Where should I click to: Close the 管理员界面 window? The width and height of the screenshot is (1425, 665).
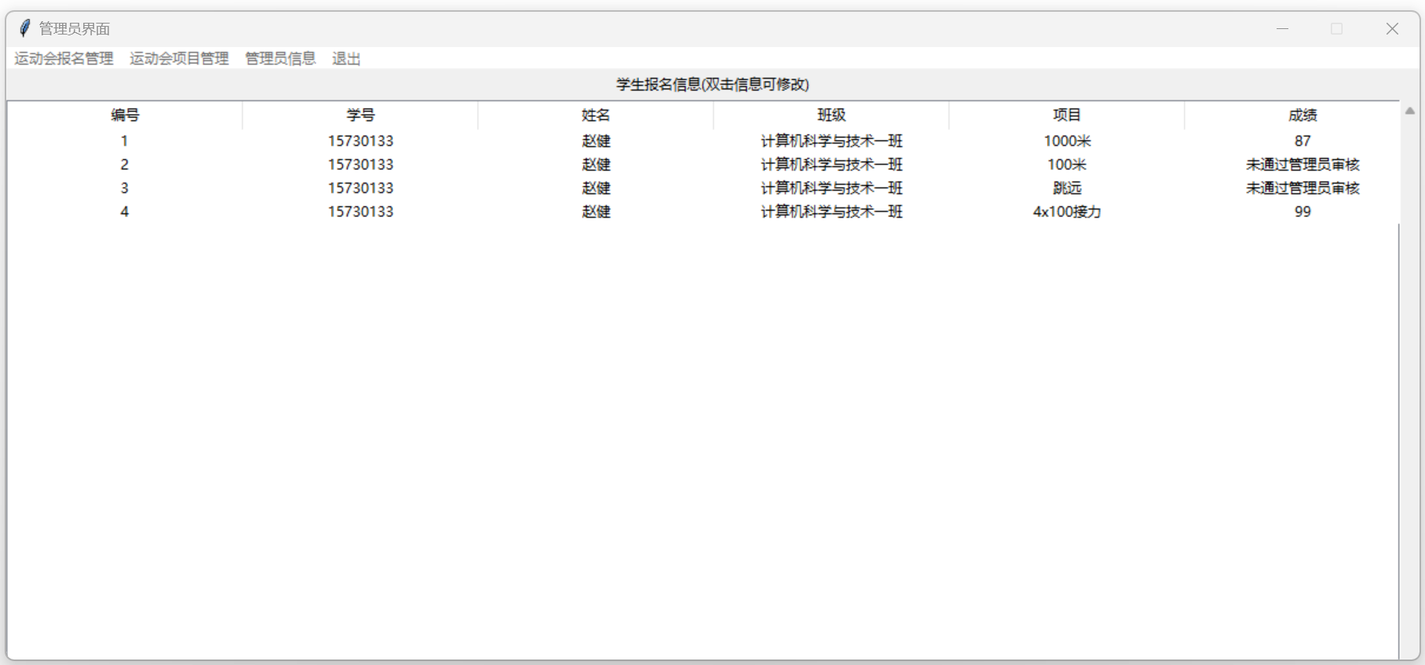tap(1392, 29)
